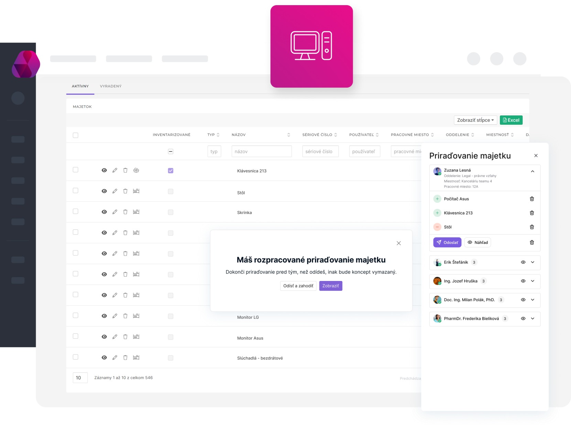The width and height of the screenshot is (571, 427).
Task: Expand Ing. Jozef Hruška's assignment entry
Action: point(532,281)
